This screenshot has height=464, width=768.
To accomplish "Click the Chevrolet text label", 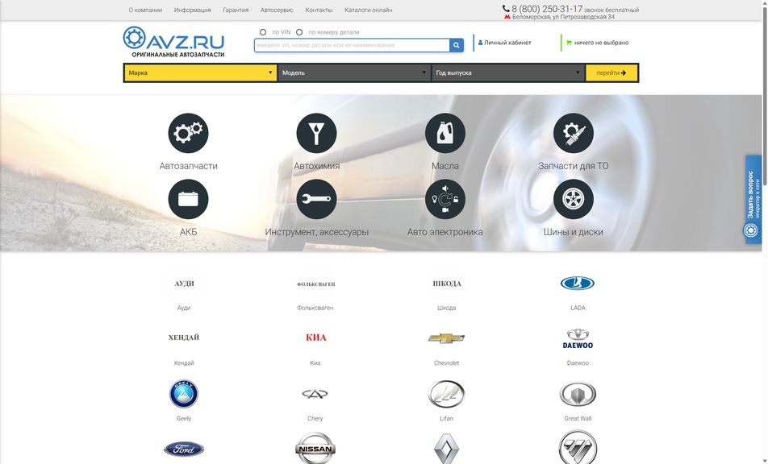I will click(446, 362).
